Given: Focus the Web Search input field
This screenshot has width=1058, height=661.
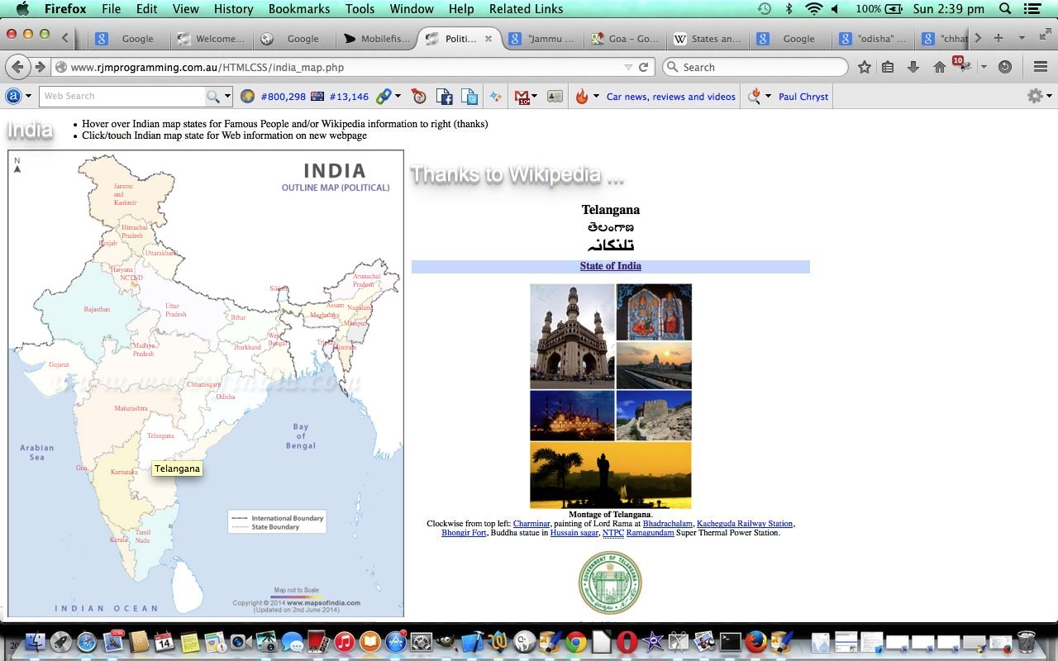Looking at the screenshot, I should point(122,97).
